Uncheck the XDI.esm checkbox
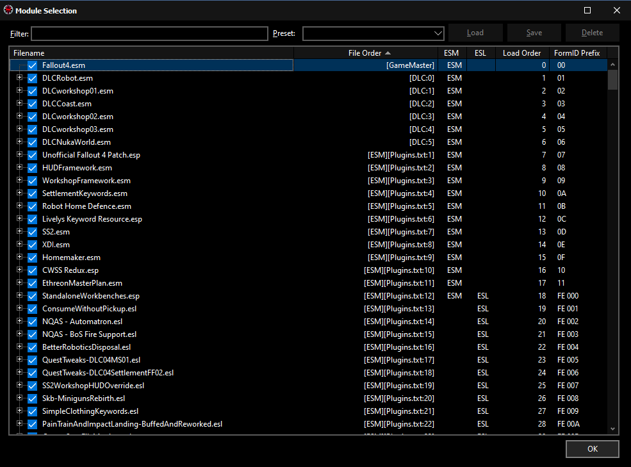The width and height of the screenshot is (631, 467). click(32, 245)
